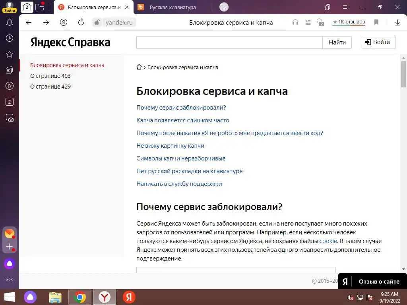
Task: Open File Explorer in the taskbar
Action: pyautogui.click(x=55, y=297)
